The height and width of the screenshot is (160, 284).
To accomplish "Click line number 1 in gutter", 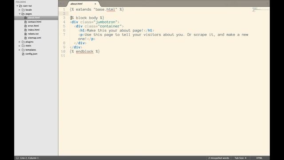I will pyautogui.click(x=64, y=9).
